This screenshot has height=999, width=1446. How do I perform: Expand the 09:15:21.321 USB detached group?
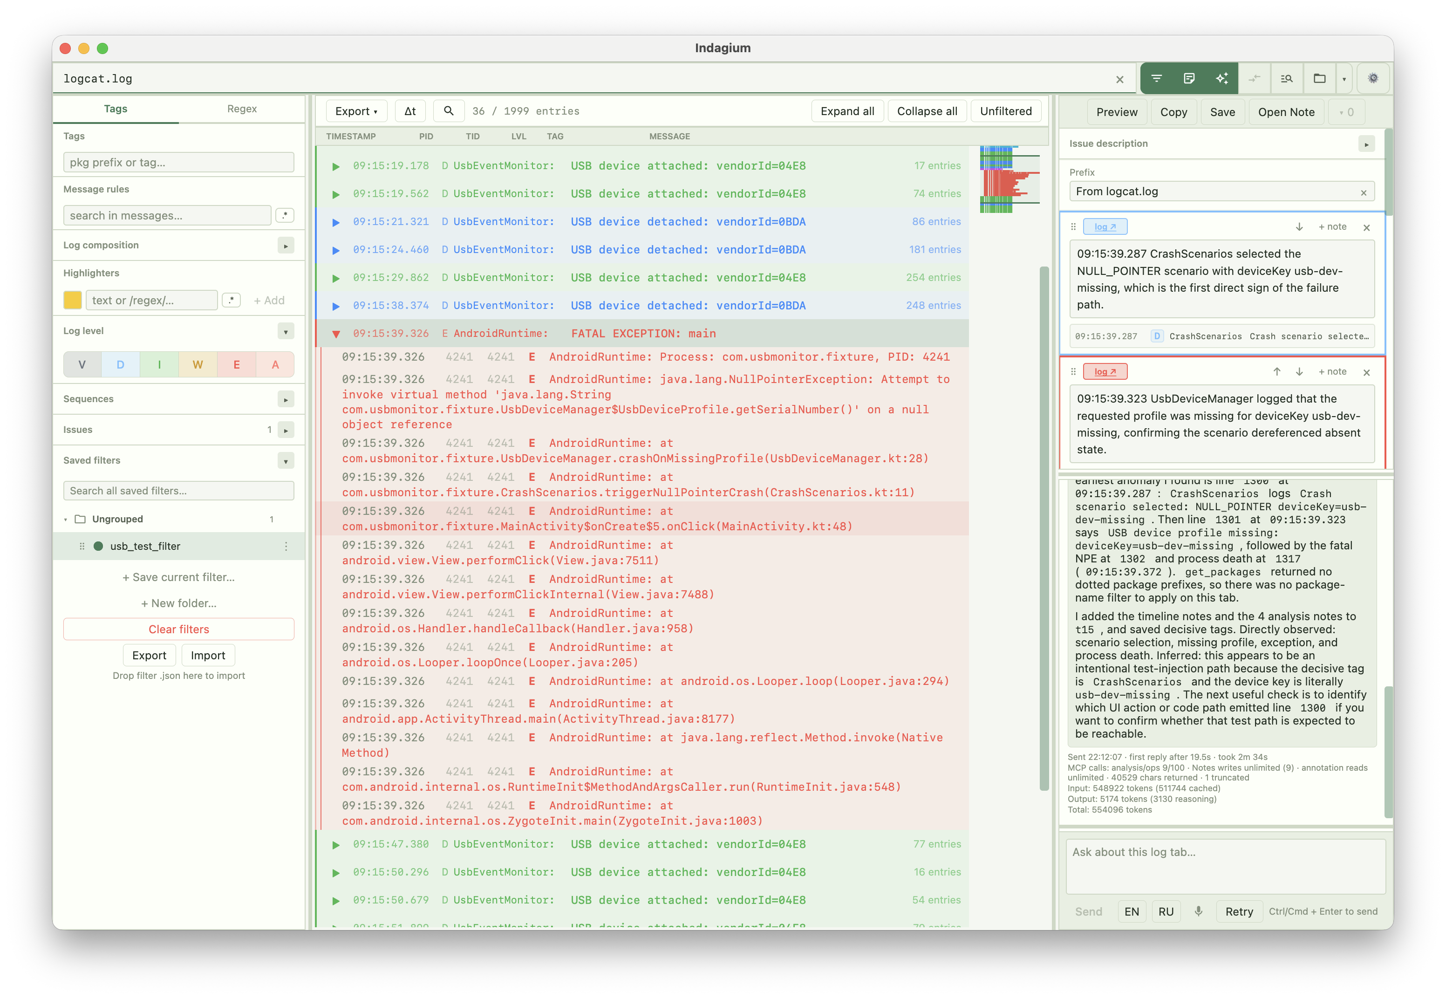pyautogui.click(x=336, y=222)
